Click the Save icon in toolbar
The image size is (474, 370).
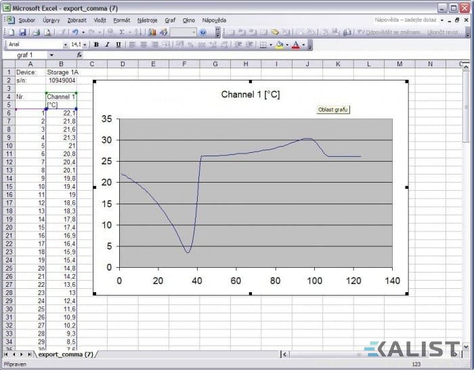pyautogui.click(x=22, y=32)
